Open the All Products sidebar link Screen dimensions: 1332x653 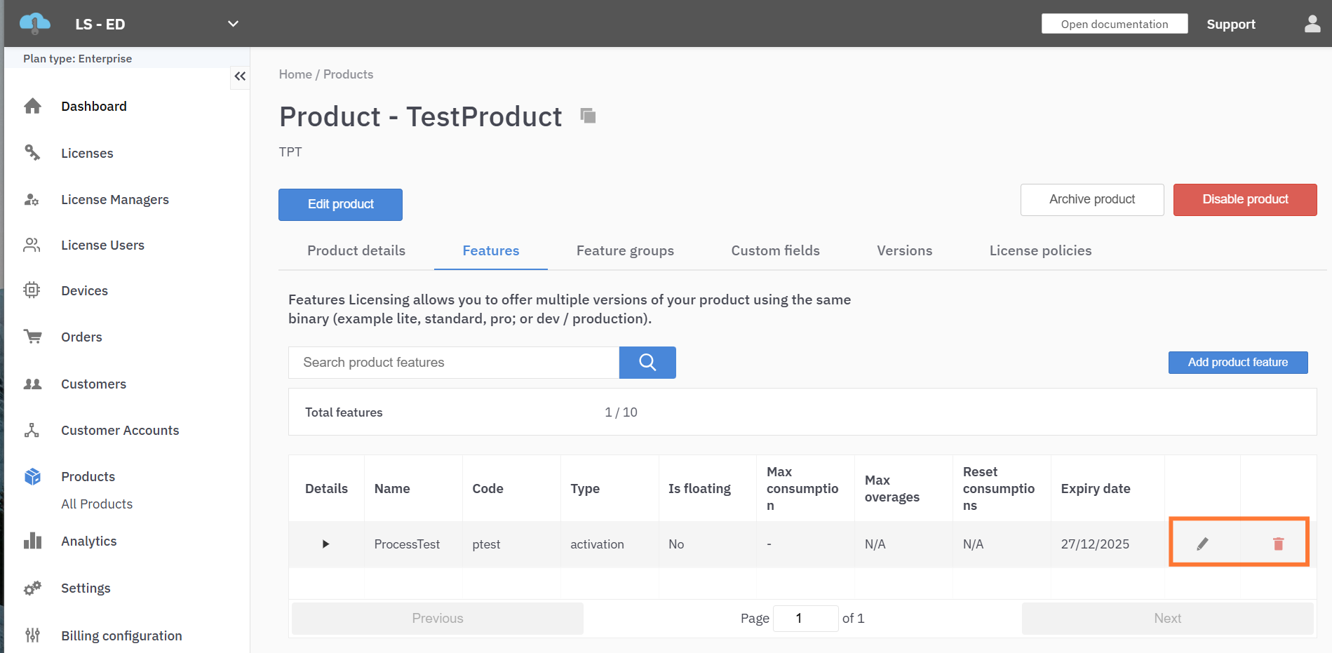97,504
